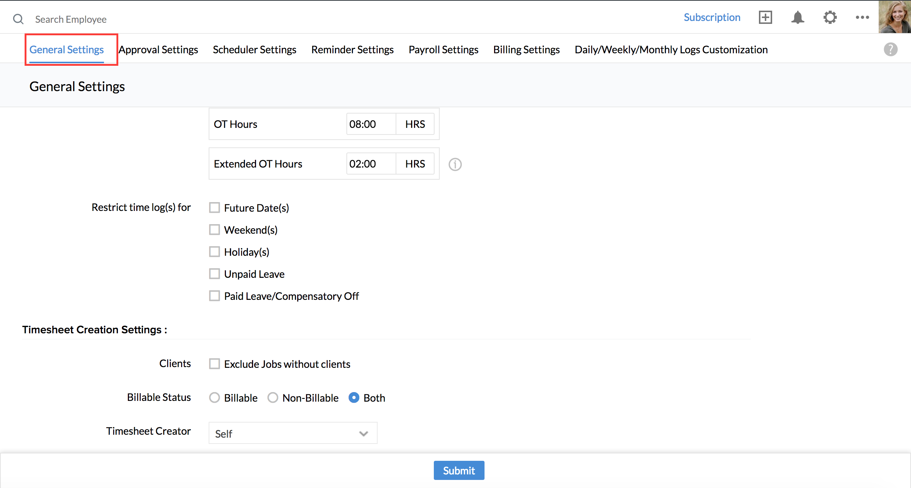Select the Non-Billable radio option

pyautogui.click(x=273, y=398)
